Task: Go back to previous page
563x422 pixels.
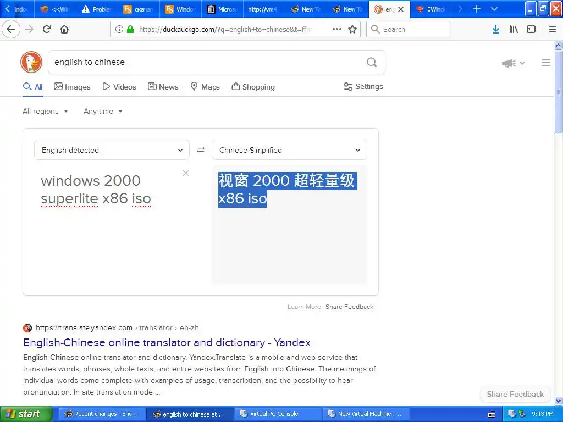Action: pos(11,29)
